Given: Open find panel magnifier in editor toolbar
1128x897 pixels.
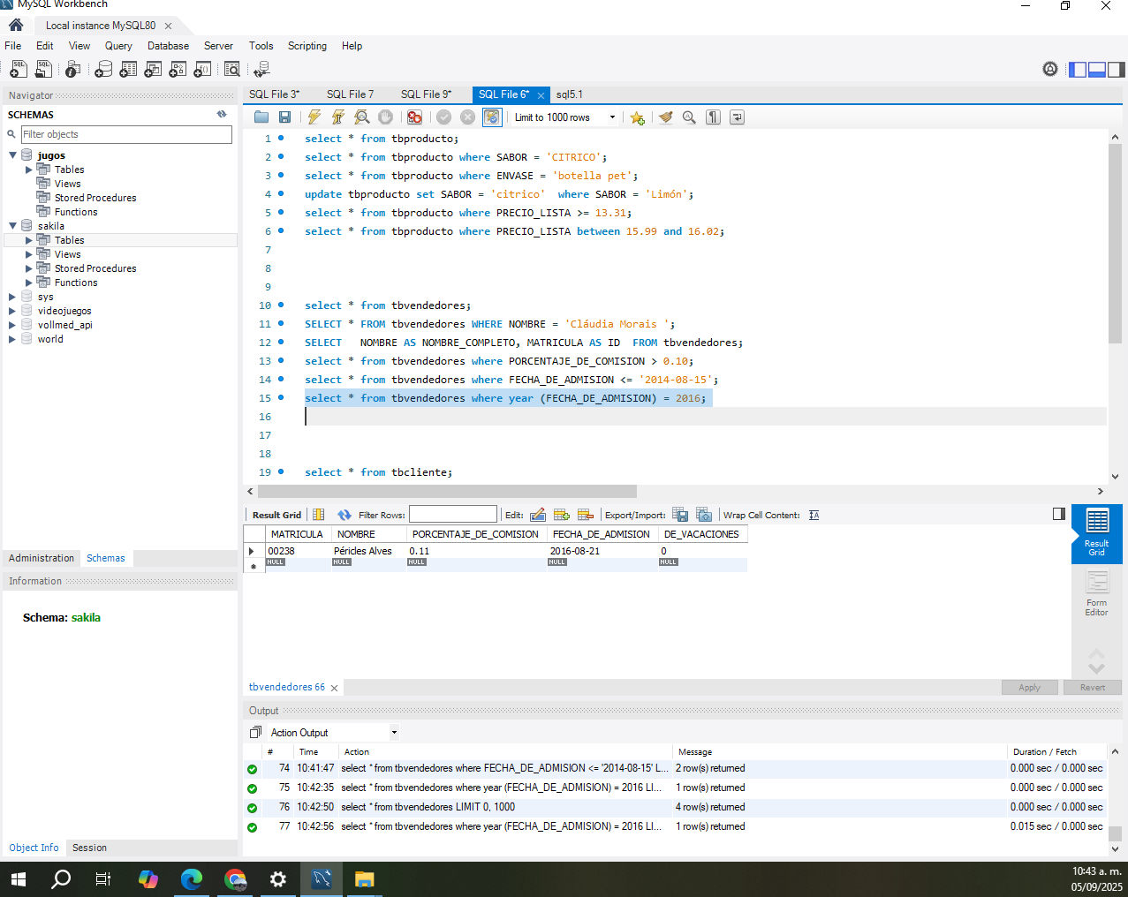Looking at the screenshot, I should pos(690,117).
